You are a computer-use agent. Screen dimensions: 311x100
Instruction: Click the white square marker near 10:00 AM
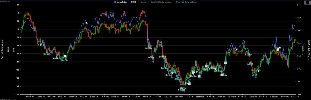(x=86, y=22)
